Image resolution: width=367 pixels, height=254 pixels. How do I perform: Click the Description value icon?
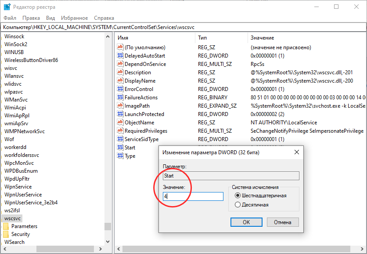point(120,72)
